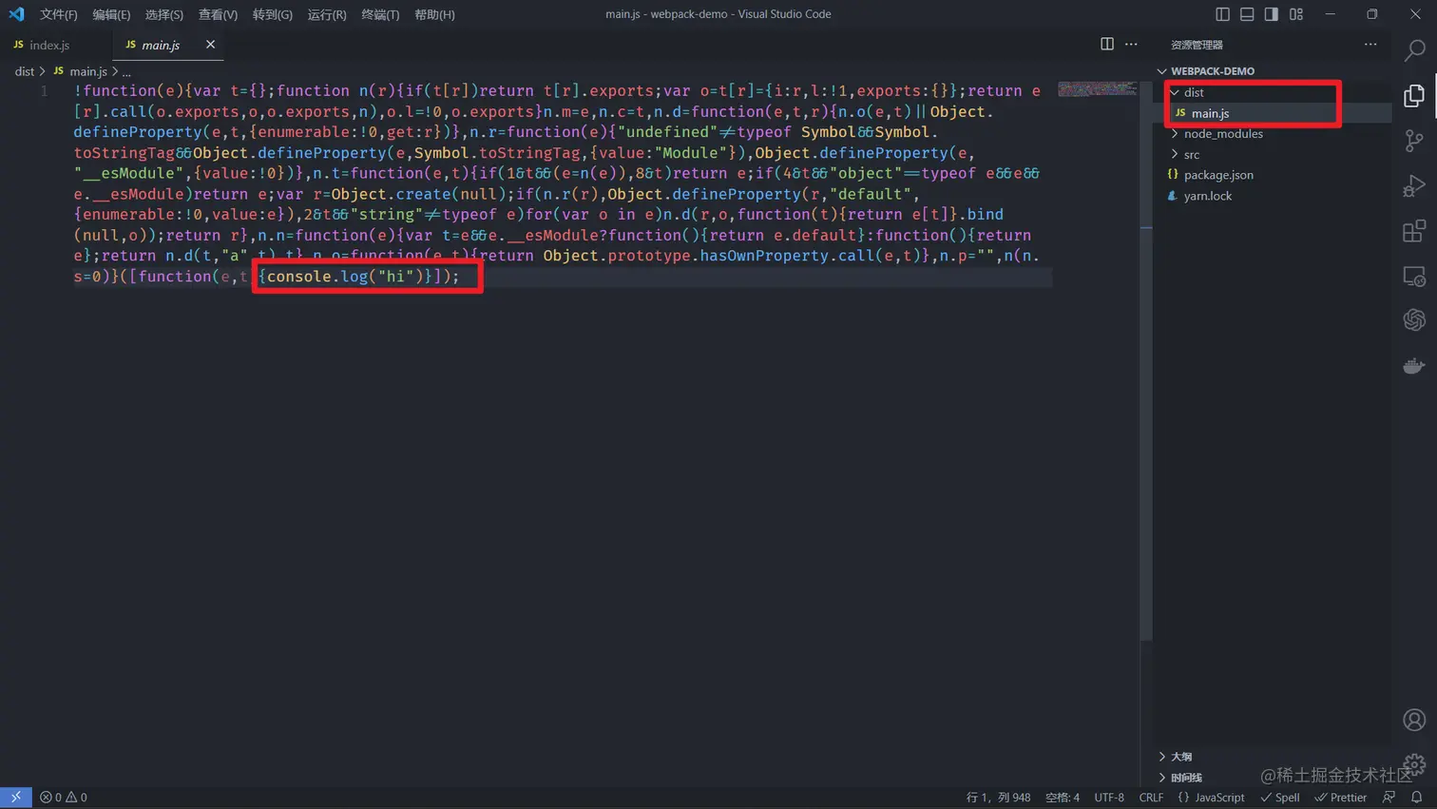This screenshot has height=809, width=1437.
Task: Open the Manage settings gear
Action: click(1414, 763)
